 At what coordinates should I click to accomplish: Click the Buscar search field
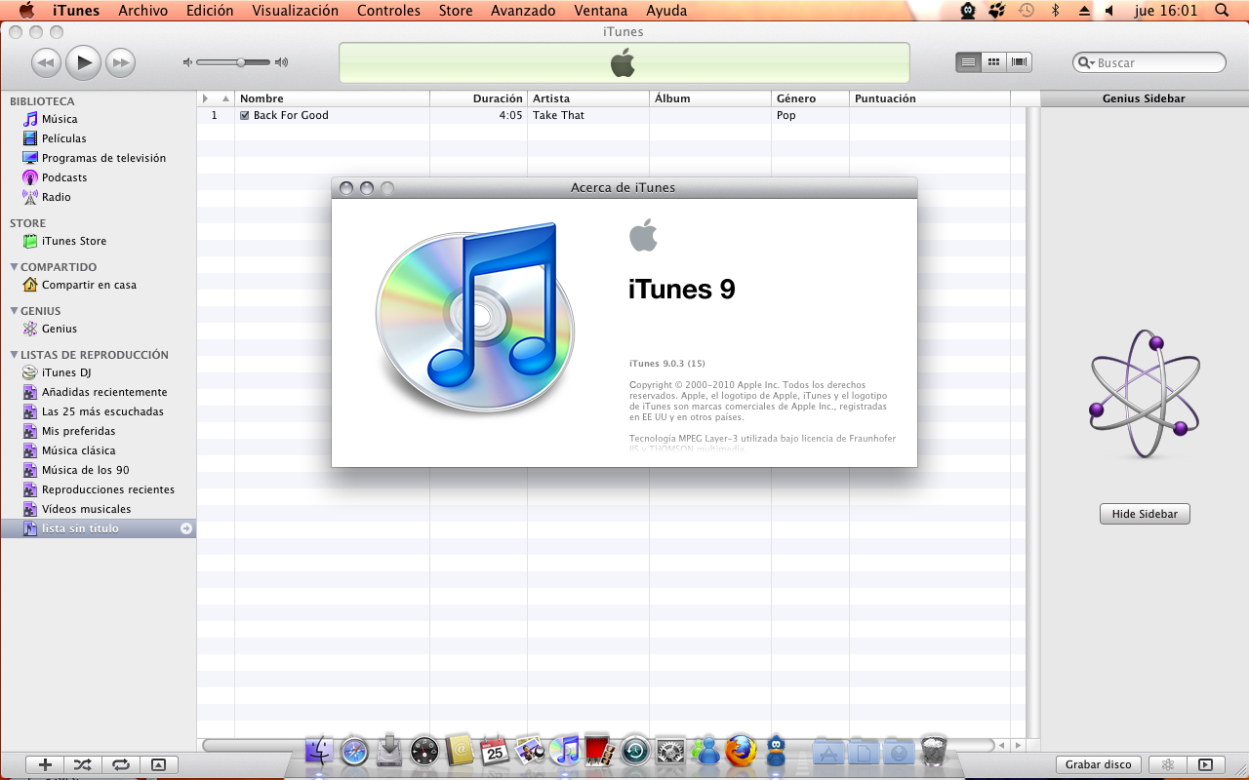1149,62
